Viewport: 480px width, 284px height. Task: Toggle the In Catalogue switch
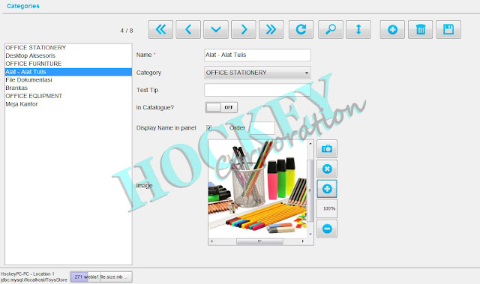[x=221, y=107]
